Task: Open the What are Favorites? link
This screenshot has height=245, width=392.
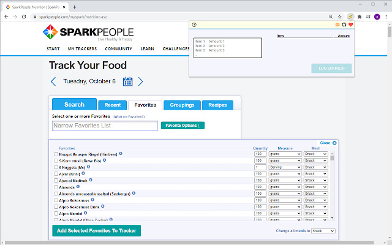Action: point(129,116)
